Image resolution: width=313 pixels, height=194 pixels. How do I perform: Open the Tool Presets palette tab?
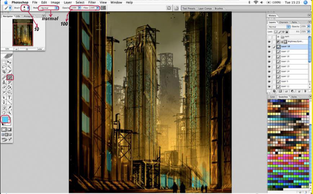coord(189,9)
